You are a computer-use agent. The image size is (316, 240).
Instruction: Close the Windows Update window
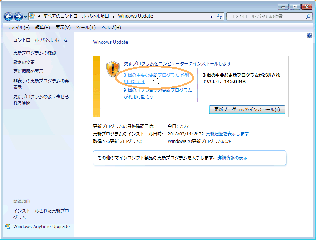coord(307,7)
